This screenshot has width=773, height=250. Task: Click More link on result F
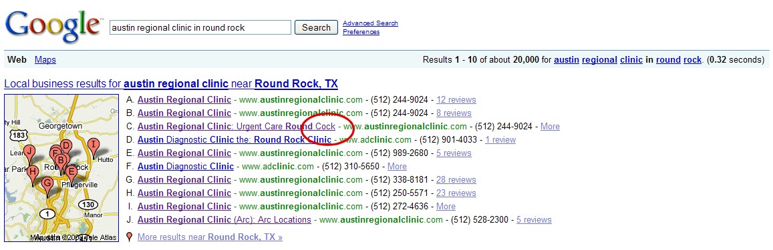397,167
